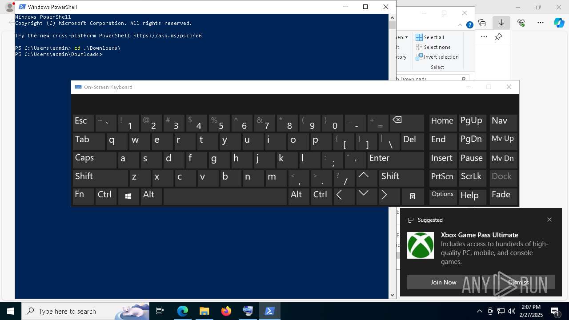This screenshot has height=320, width=569.
Task: Click the Options key on keyboard
Action: 443,196
